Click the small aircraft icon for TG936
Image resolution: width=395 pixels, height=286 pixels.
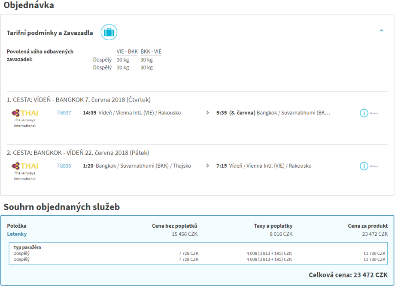[x=374, y=166]
